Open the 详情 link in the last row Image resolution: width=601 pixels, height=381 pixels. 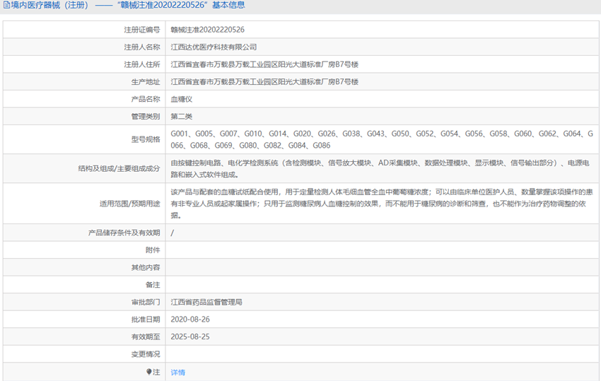[177, 373]
